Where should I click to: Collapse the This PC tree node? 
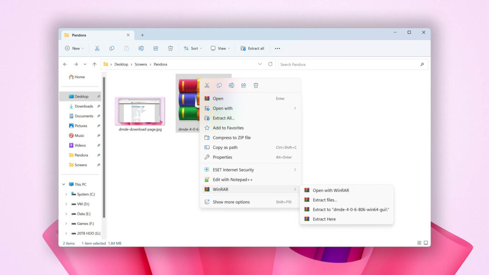(64, 184)
